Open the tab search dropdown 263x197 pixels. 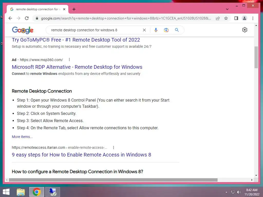[x=227, y=9]
